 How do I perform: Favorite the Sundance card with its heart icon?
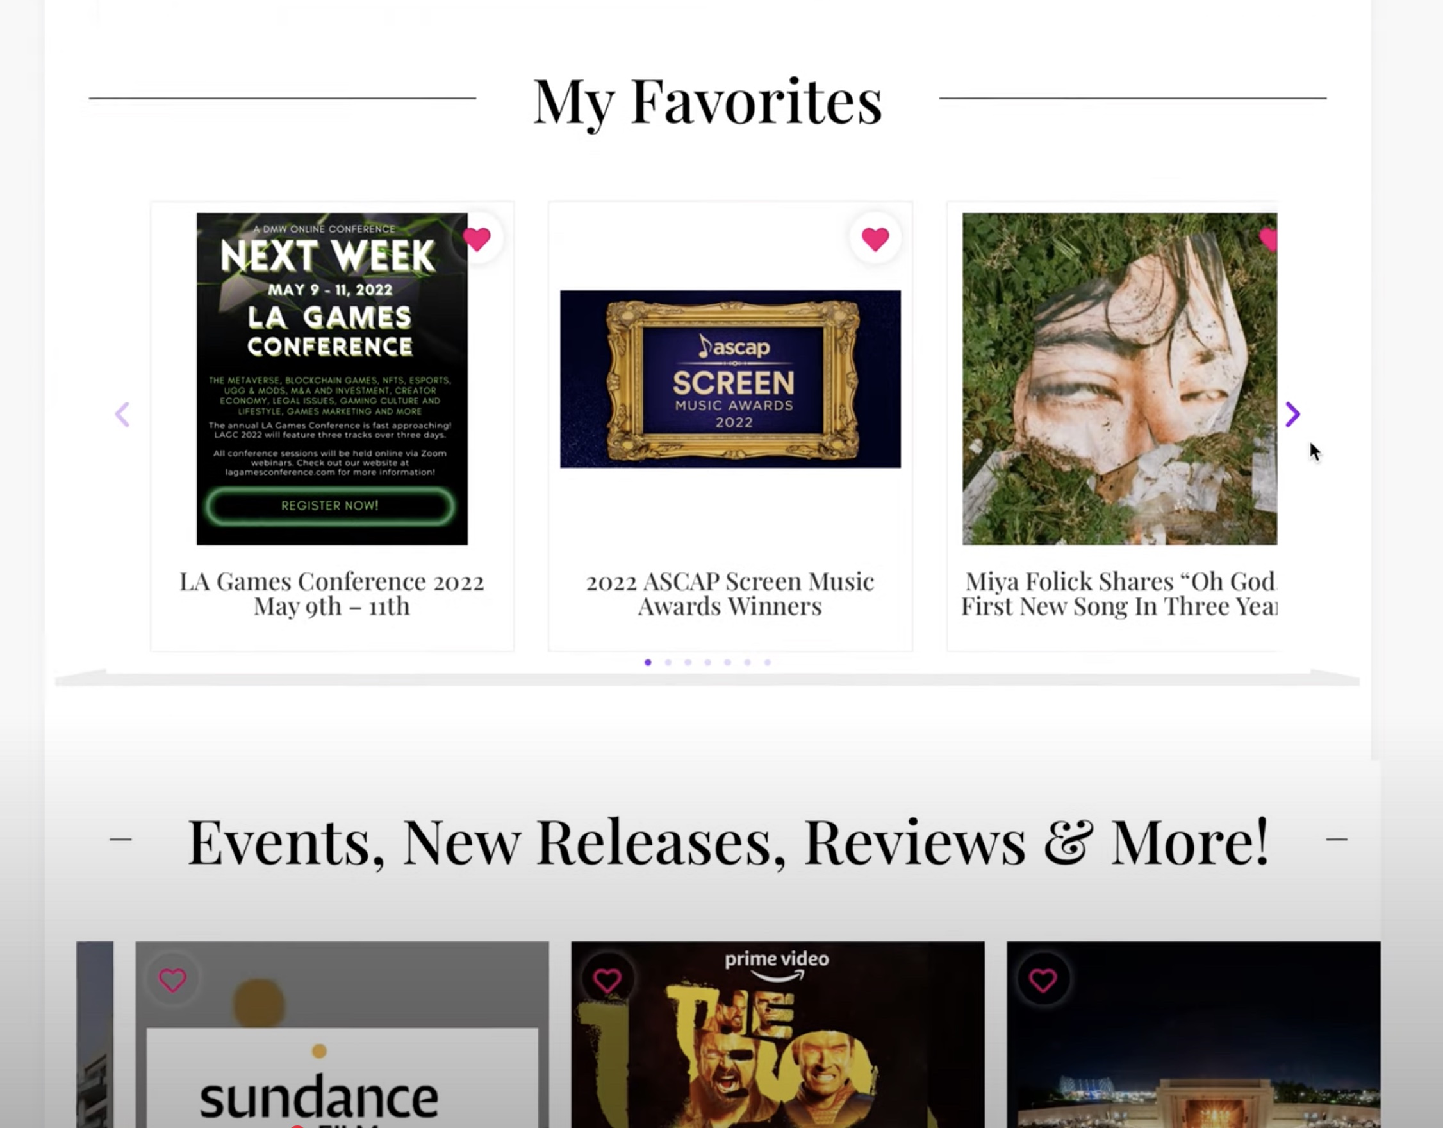pos(172,980)
